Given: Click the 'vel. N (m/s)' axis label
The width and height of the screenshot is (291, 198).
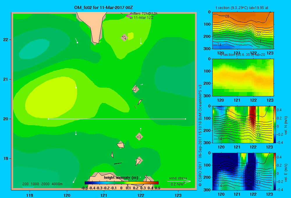Looking at the screenshot, I should click(x=286, y=125).
